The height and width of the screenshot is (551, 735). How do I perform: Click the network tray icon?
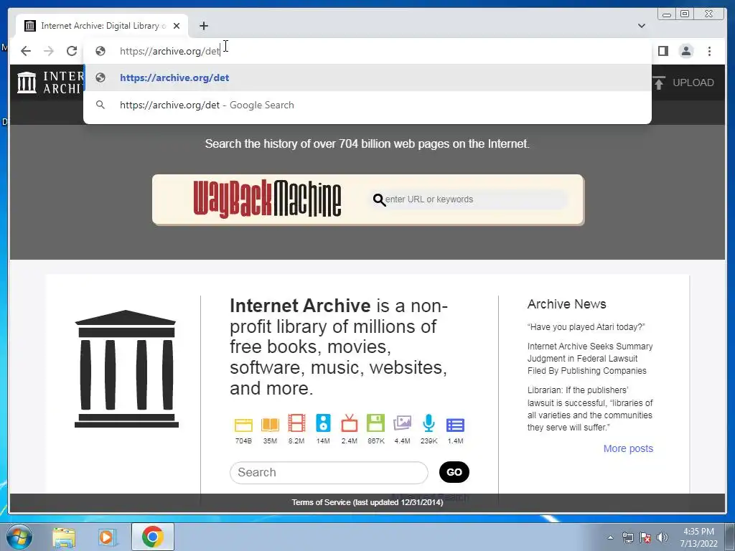click(x=627, y=537)
